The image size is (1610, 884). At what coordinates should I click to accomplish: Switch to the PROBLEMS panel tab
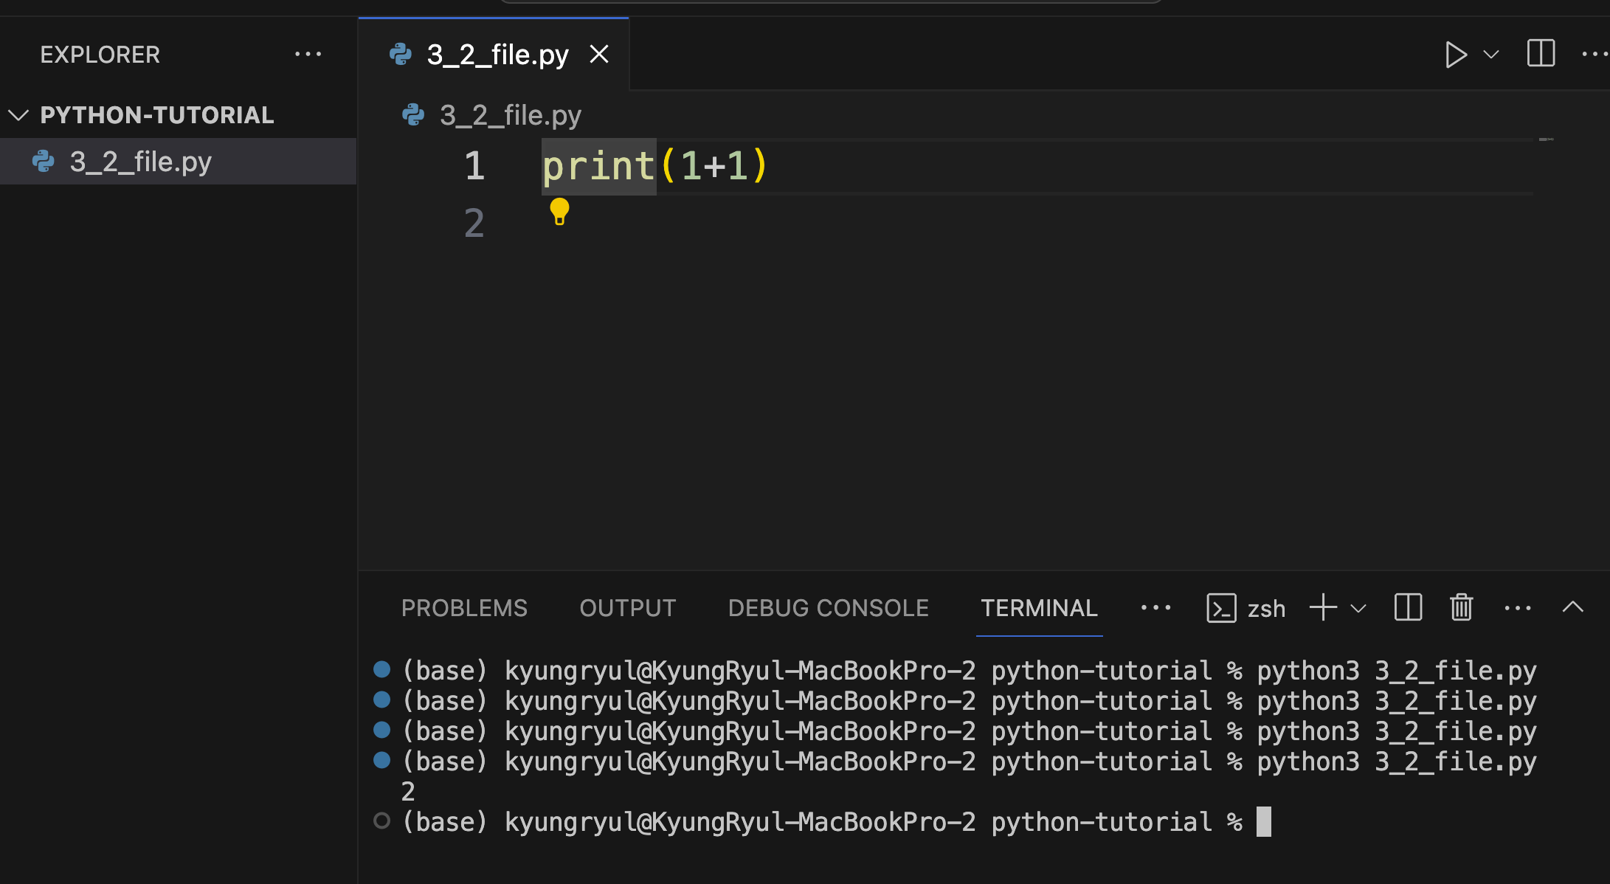[x=464, y=608]
